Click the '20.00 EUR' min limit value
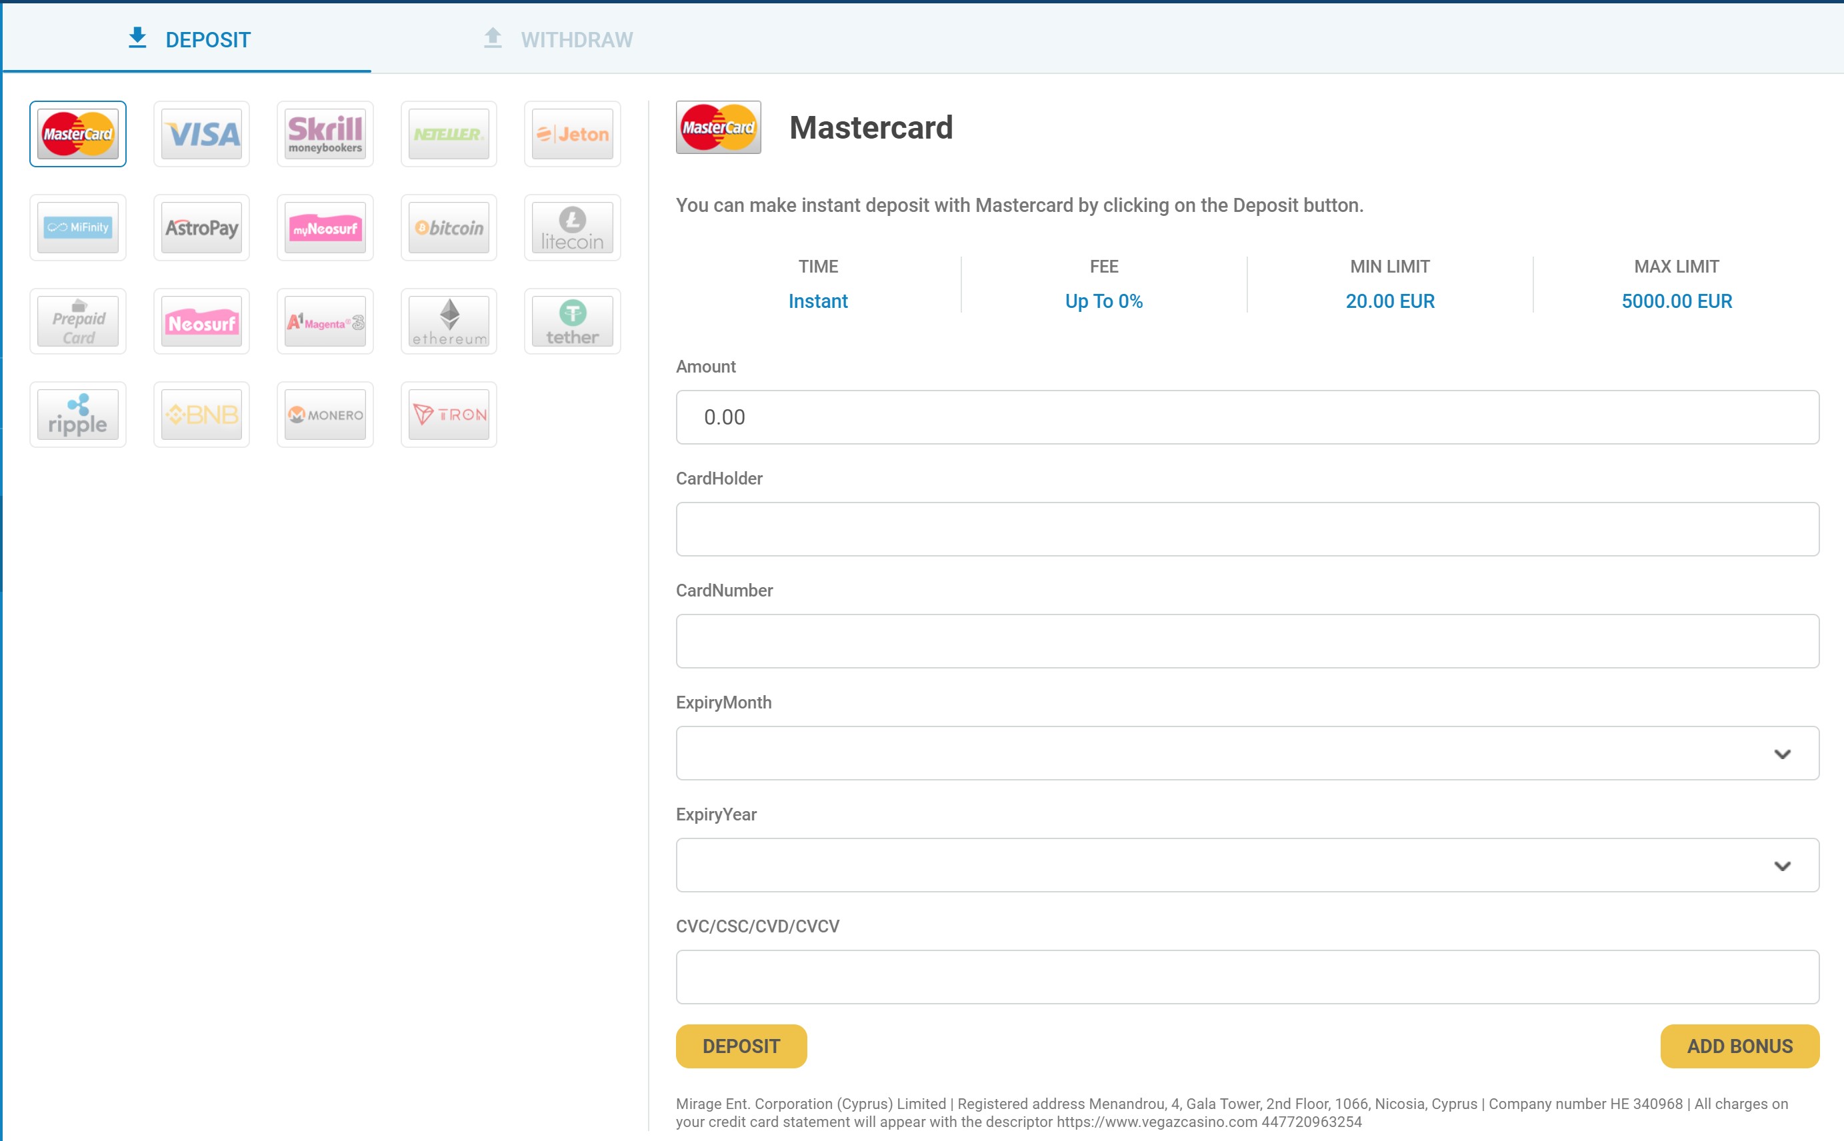1844x1141 pixels. 1389,301
